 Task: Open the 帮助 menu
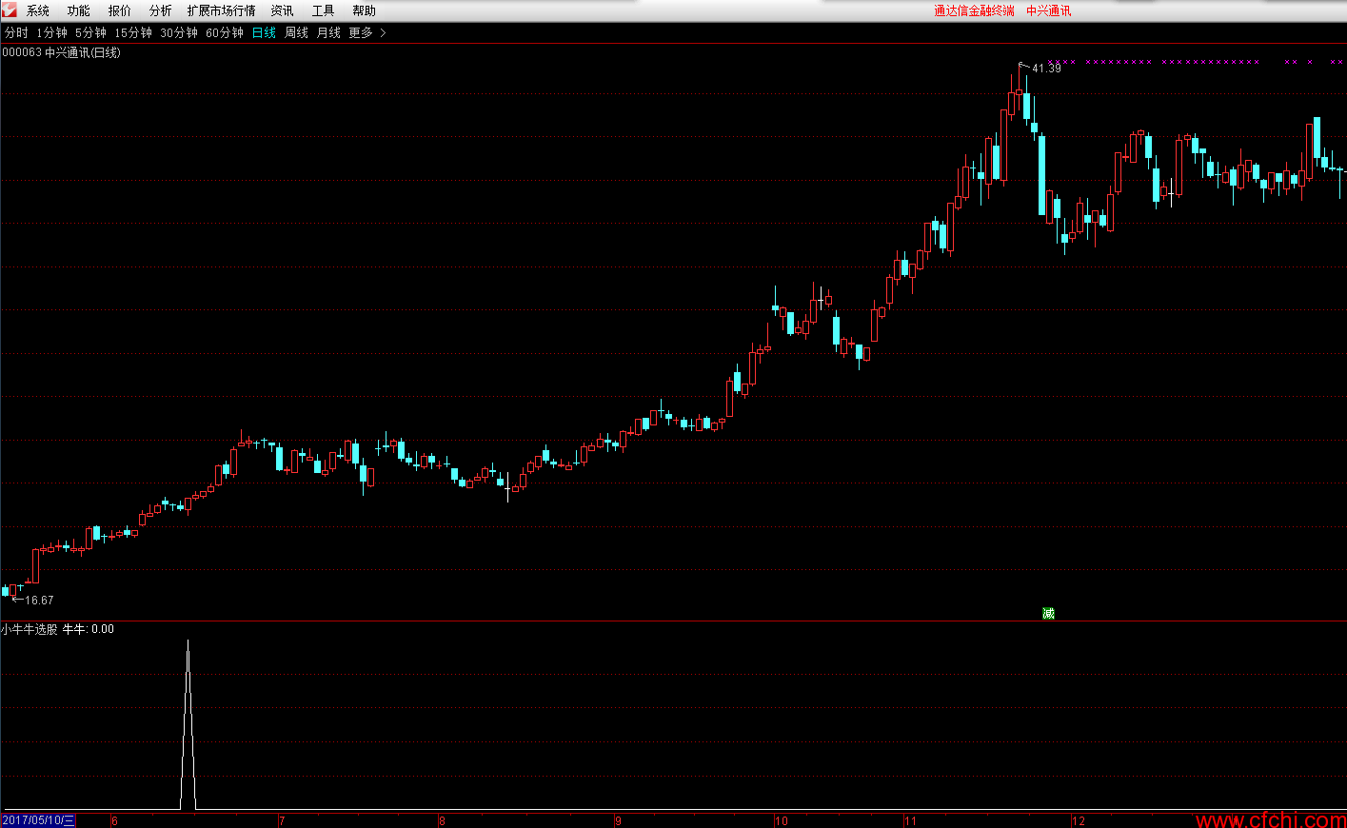pyautogui.click(x=365, y=10)
